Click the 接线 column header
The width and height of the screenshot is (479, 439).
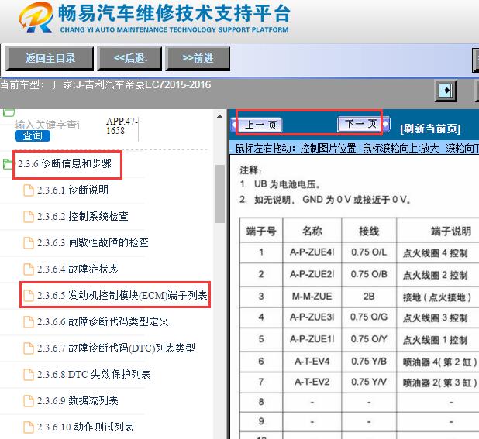(369, 231)
